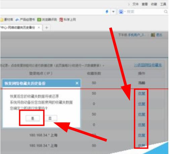Click the 手机用户 account name link

(137, 35)
